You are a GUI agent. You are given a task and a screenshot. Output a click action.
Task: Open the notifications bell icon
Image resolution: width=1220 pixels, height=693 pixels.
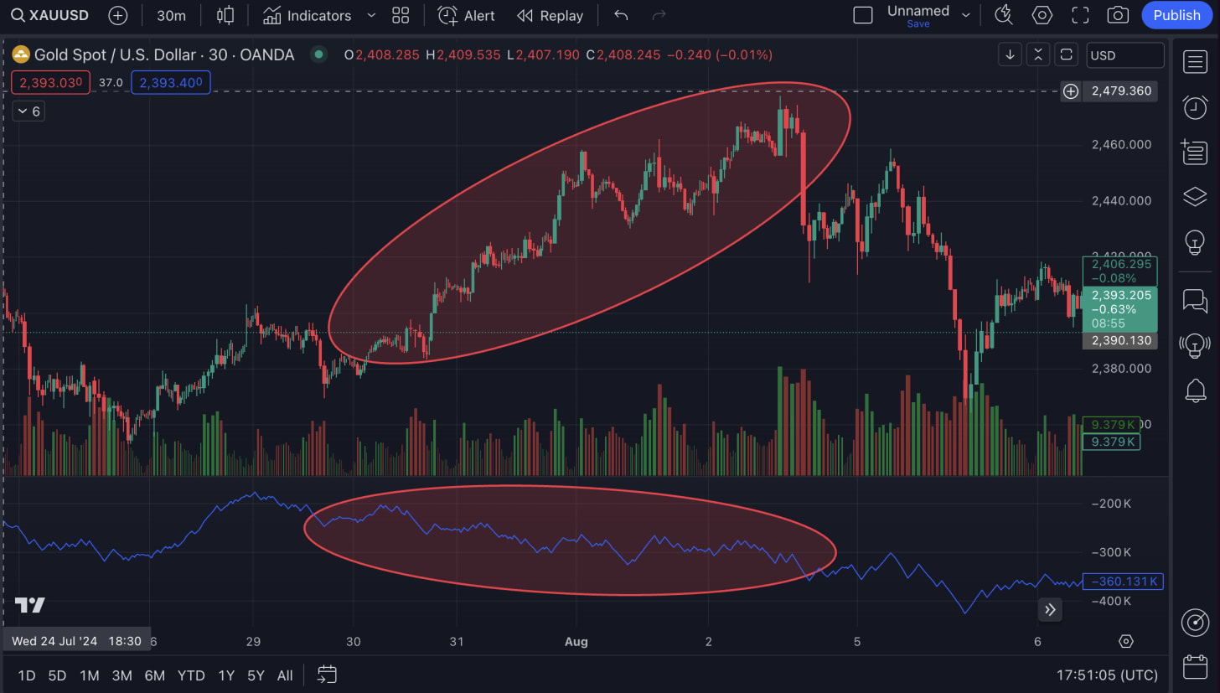pyautogui.click(x=1195, y=390)
